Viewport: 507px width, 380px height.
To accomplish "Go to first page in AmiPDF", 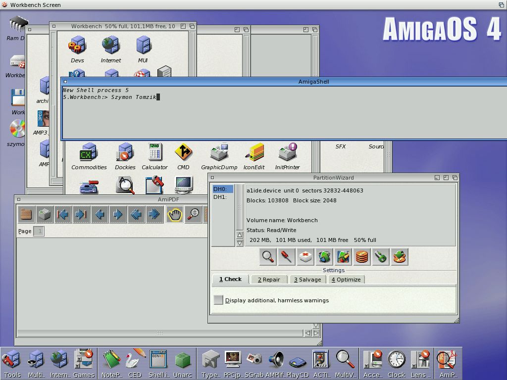I will [x=63, y=214].
